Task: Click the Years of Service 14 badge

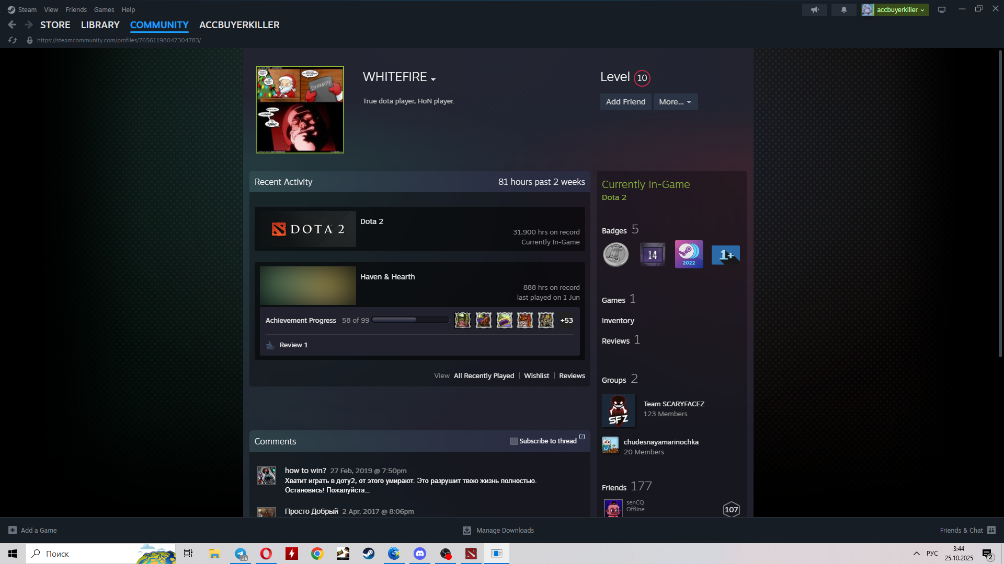Action: coord(652,255)
